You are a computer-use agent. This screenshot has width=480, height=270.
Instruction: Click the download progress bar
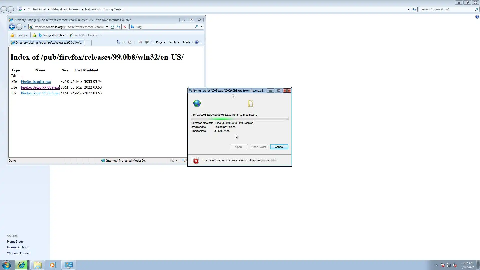click(240, 119)
